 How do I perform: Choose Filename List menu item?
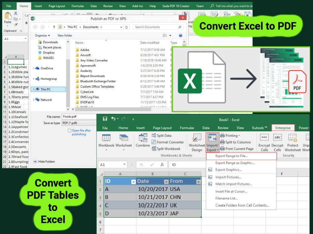(x=241, y=198)
